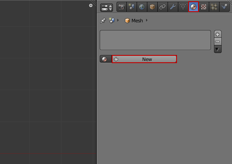The width and height of the screenshot is (232, 164).
Task: Open Object Data triangle tab
Action: click(x=183, y=7)
